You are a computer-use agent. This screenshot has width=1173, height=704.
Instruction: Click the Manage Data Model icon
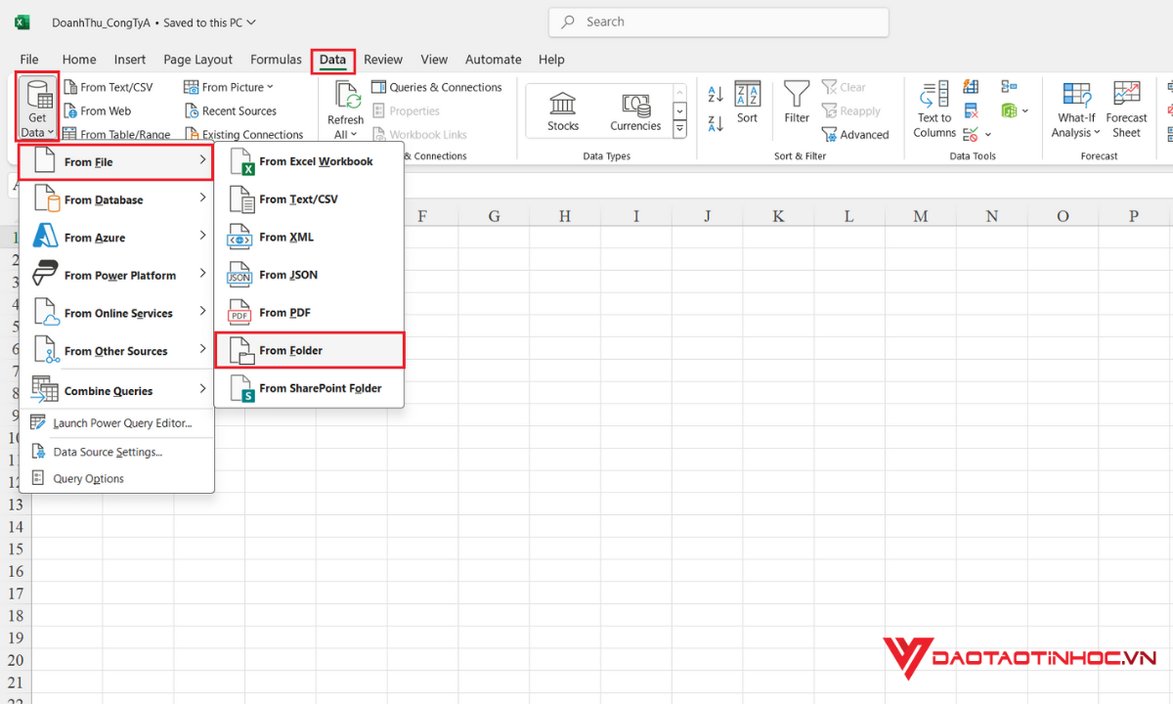[x=1009, y=110]
